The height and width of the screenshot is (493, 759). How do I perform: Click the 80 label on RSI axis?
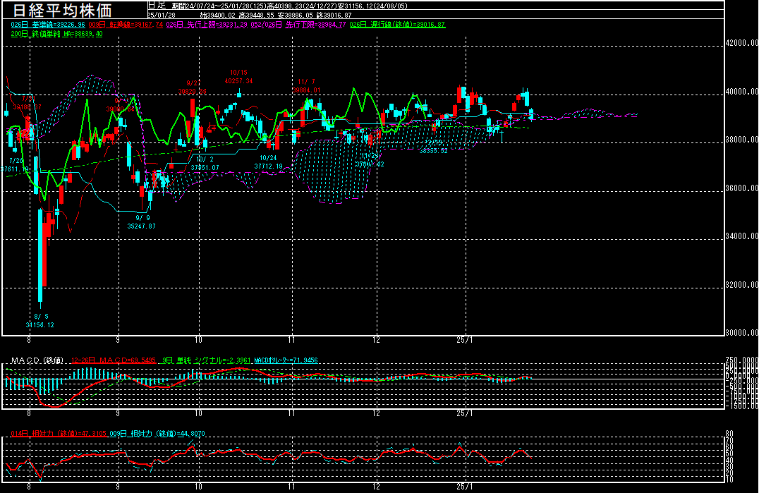[x=729, y=434]
